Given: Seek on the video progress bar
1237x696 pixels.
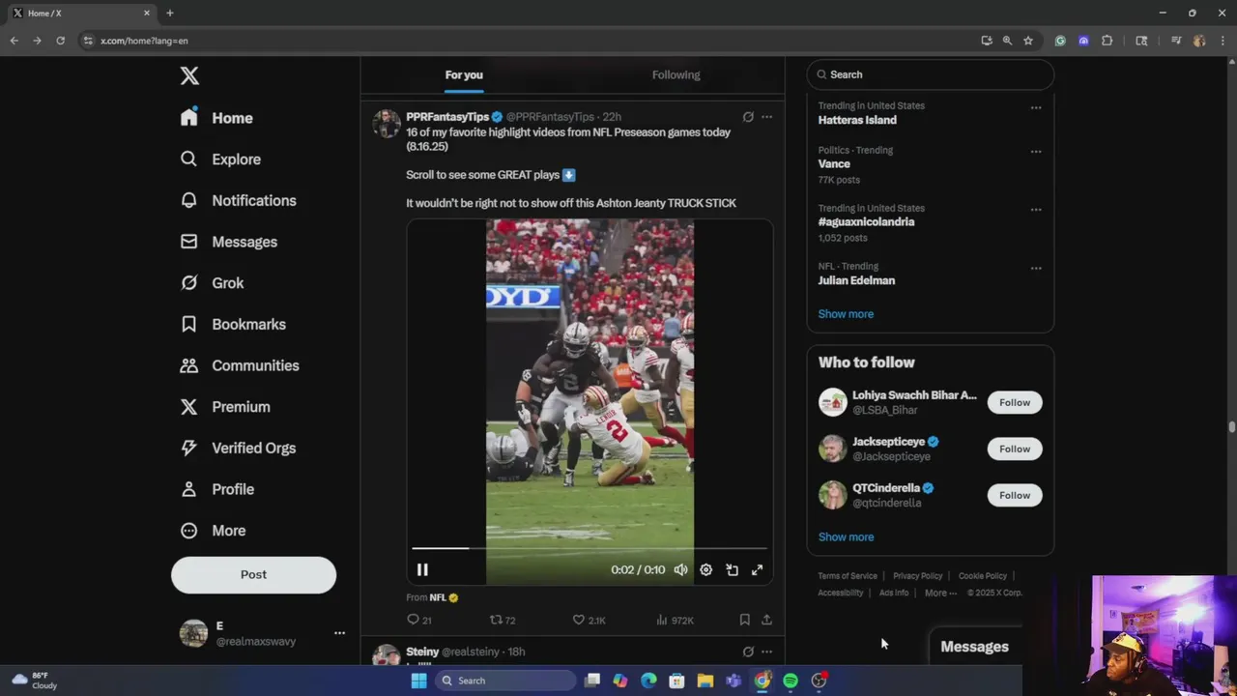Looking at the screenshot, I should coord(590,548).
